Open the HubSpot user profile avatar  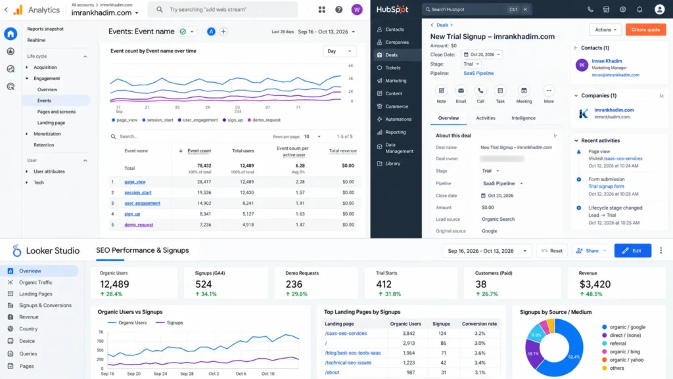point(659,9)
